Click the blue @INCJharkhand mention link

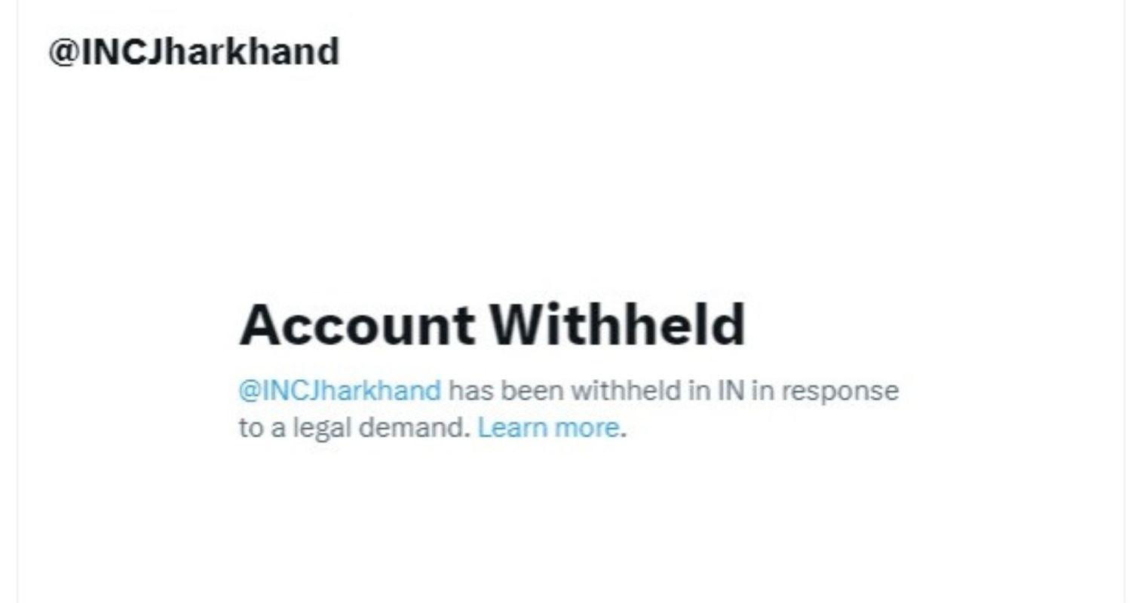339,391
